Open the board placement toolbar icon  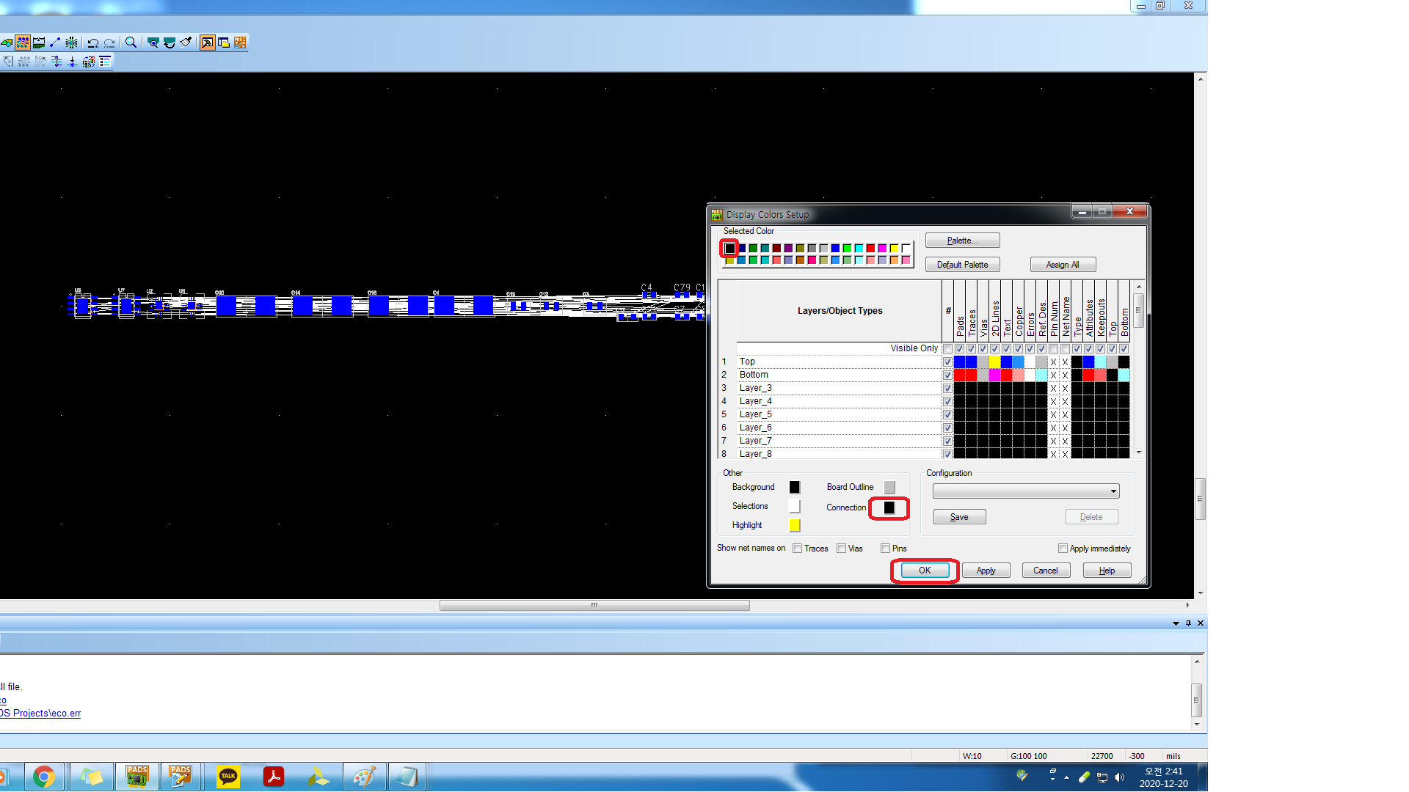coord(39,43)
